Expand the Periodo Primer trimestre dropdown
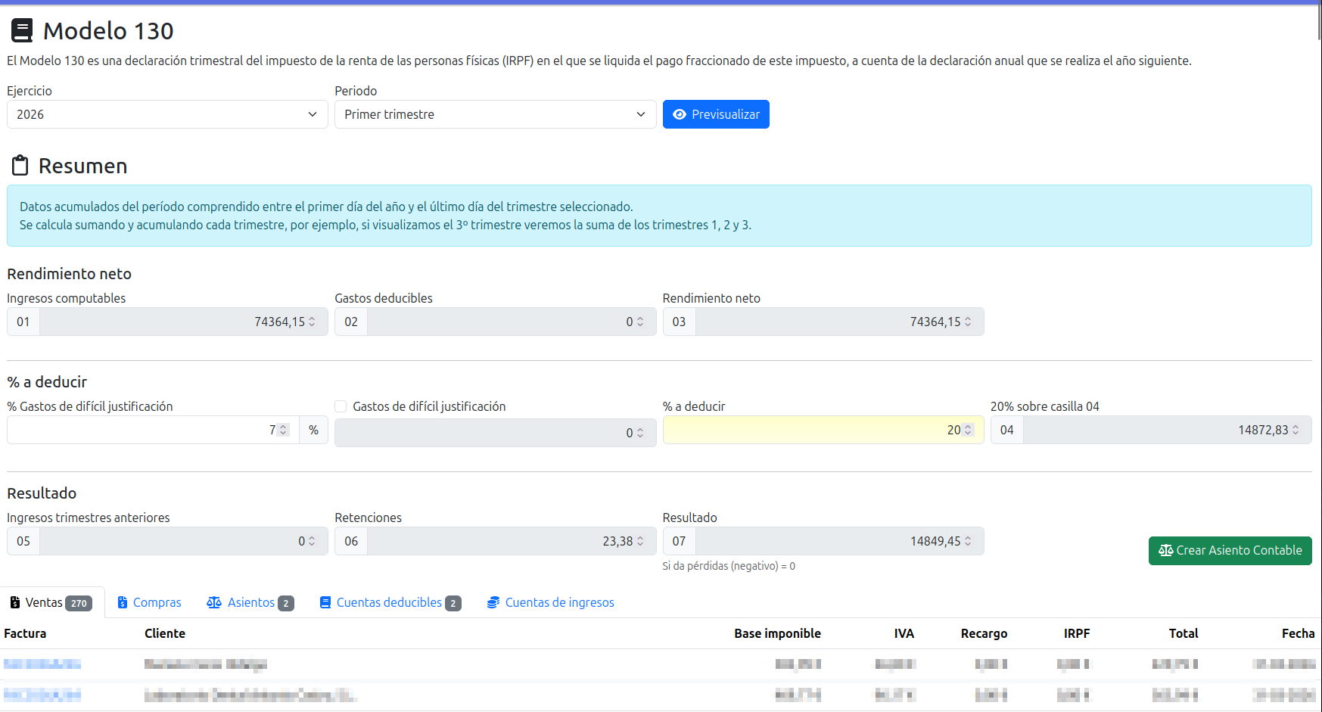 pos(495,114)
